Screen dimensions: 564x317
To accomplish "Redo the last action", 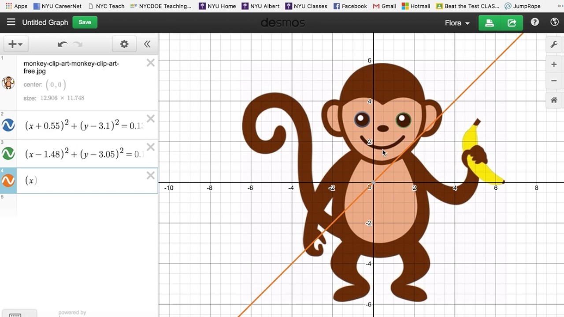I will pos(78,44).
